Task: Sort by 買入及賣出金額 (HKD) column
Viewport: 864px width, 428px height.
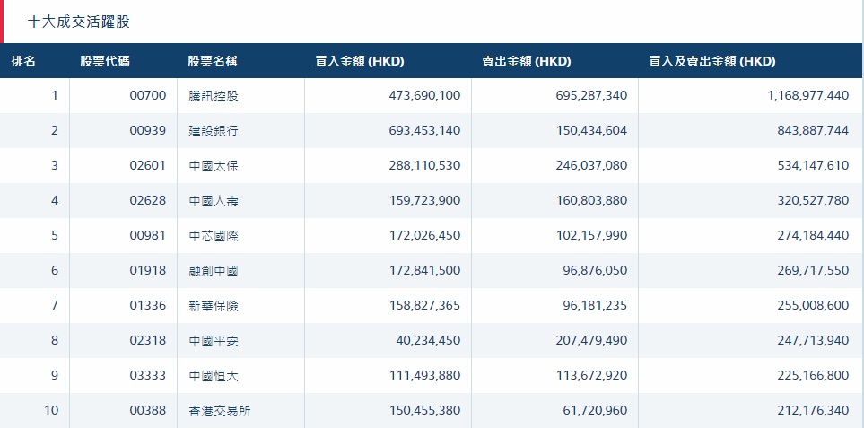Action: pos(711,62)
